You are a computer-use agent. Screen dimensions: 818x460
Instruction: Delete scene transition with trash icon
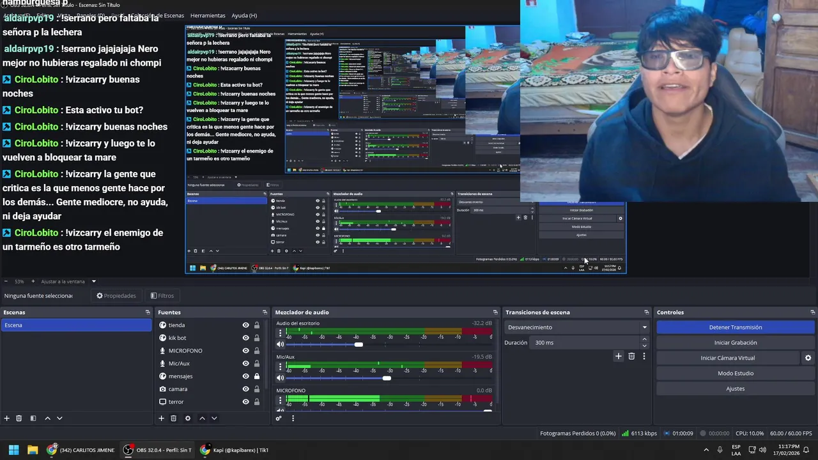click(631, 356)
